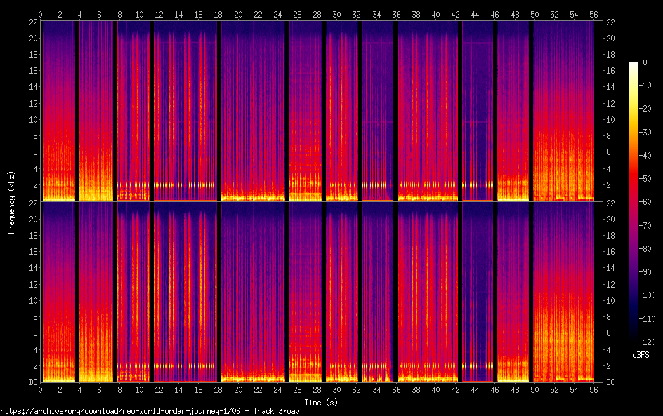Click the upper channel spectrogram segment from 50 to 56 seconds

564,111
